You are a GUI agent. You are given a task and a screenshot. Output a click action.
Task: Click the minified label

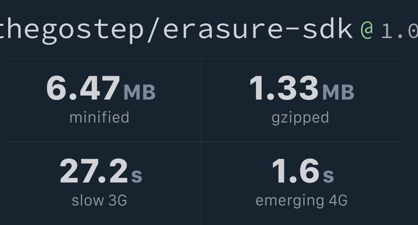click(x=99, y=117)
